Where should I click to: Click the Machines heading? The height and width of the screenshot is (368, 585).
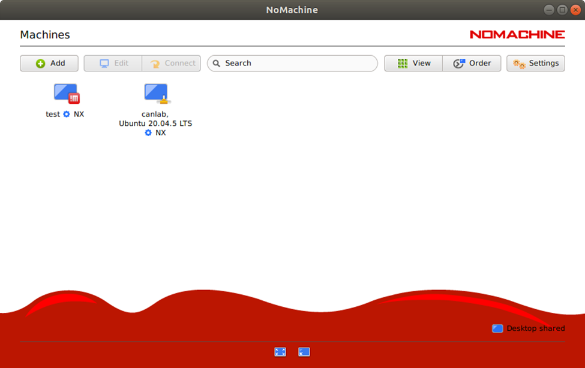(45, 35)
